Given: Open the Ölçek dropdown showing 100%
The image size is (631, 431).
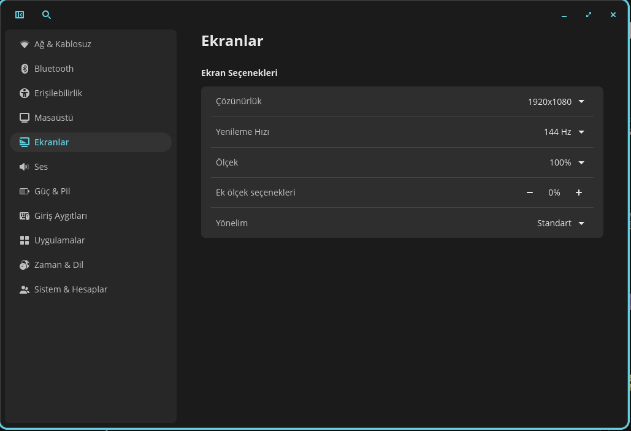Looking at the screenshot, I should [567, 162].
